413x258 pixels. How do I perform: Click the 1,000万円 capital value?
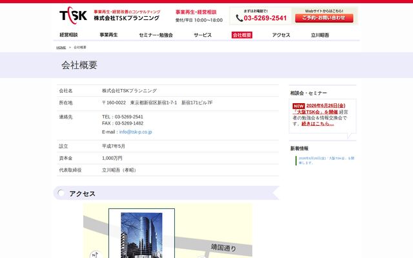[x=112, y=158]
